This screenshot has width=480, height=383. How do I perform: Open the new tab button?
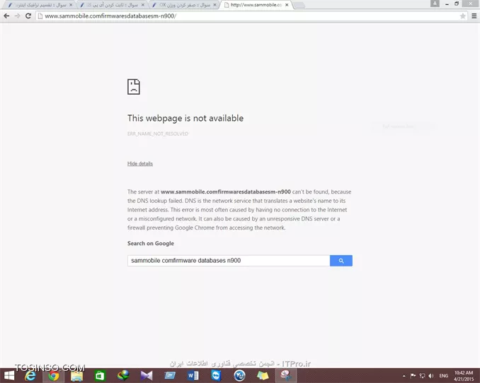299,5
